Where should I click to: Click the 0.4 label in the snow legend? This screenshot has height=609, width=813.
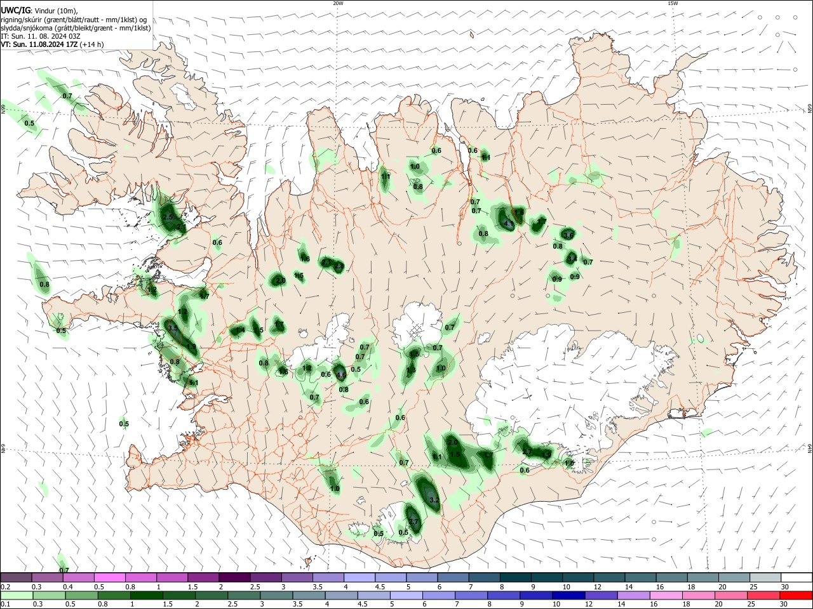(68, 587)
